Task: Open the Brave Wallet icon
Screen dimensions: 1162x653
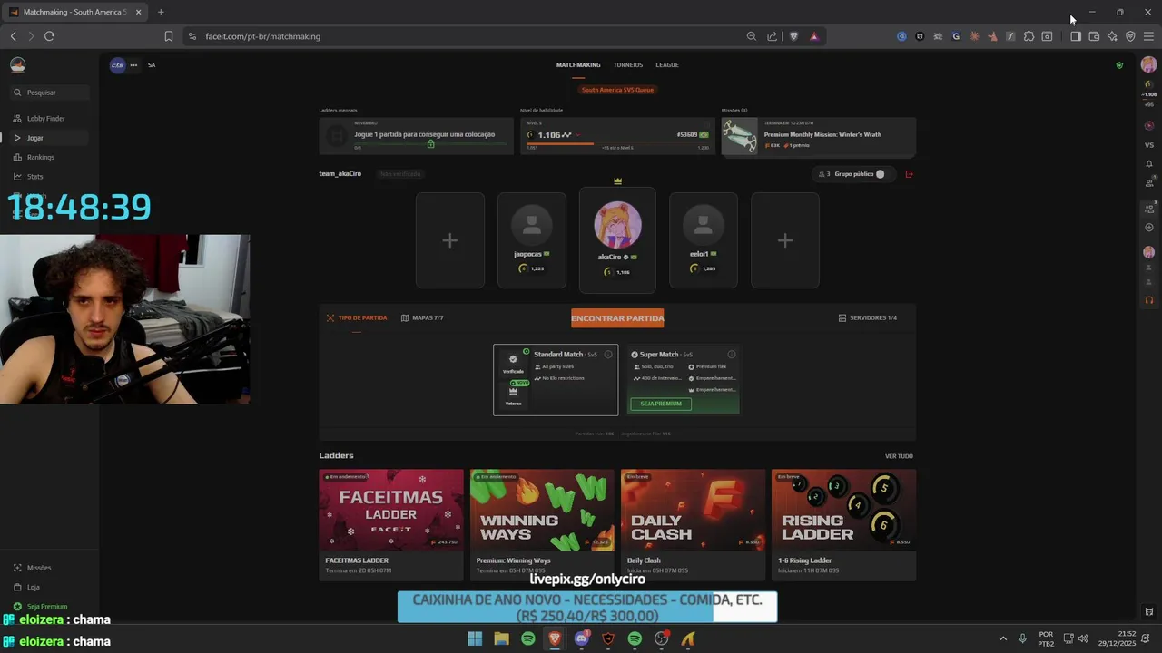Action: (x=1094, y=36)
